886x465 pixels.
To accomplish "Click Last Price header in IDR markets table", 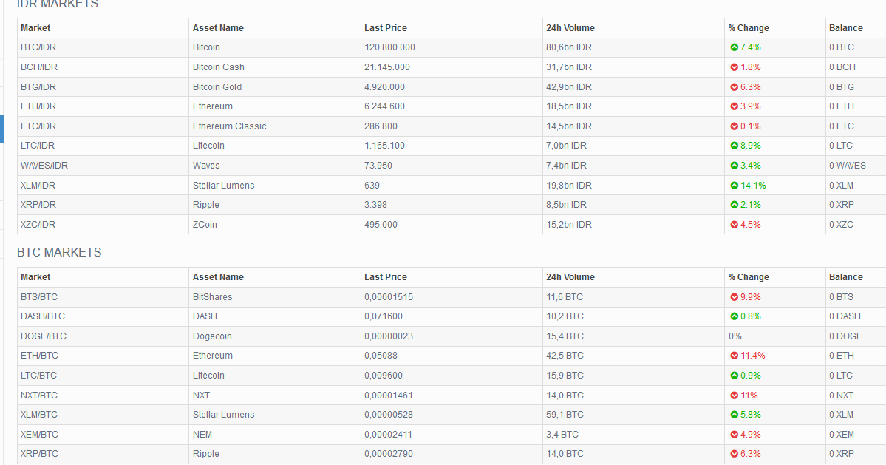I will tap(386, 28).
